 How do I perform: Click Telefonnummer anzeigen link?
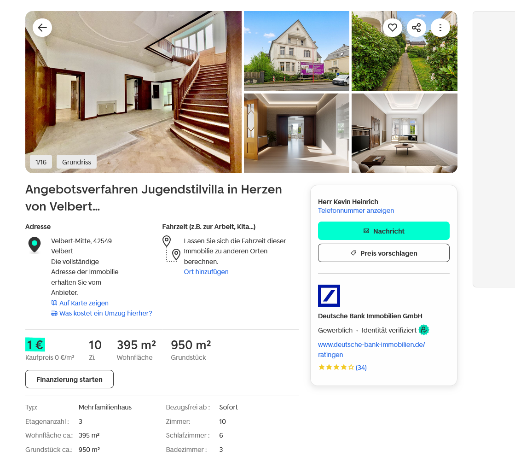click(x=356, y=211)
